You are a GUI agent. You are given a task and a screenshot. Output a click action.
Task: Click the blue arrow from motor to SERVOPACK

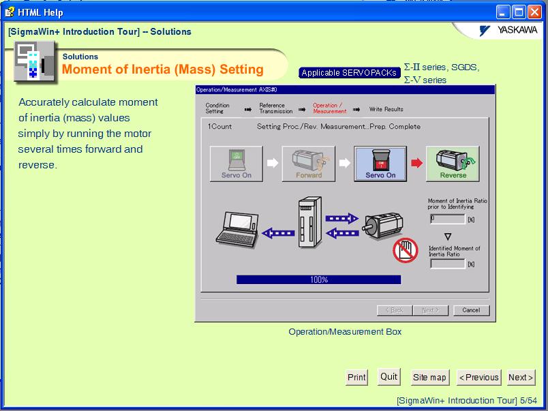point(342,233)
